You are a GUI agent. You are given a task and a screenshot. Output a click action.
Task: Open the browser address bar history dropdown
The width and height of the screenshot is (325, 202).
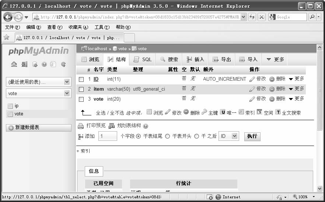[x=244, y=17]
